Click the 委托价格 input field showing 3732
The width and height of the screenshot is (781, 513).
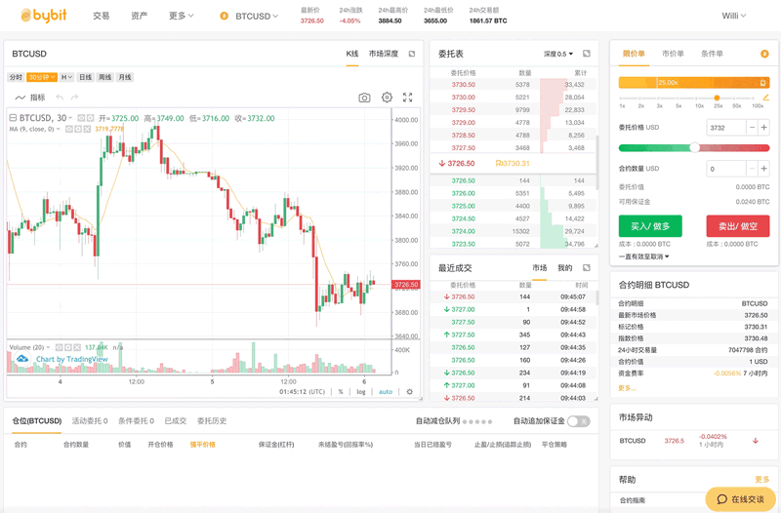725,128
